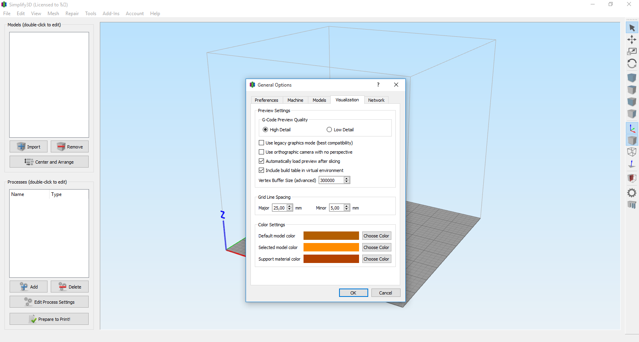Switch to the Preferences tab
The width and height of the screenshot is (639, 342).
[266, 100]
